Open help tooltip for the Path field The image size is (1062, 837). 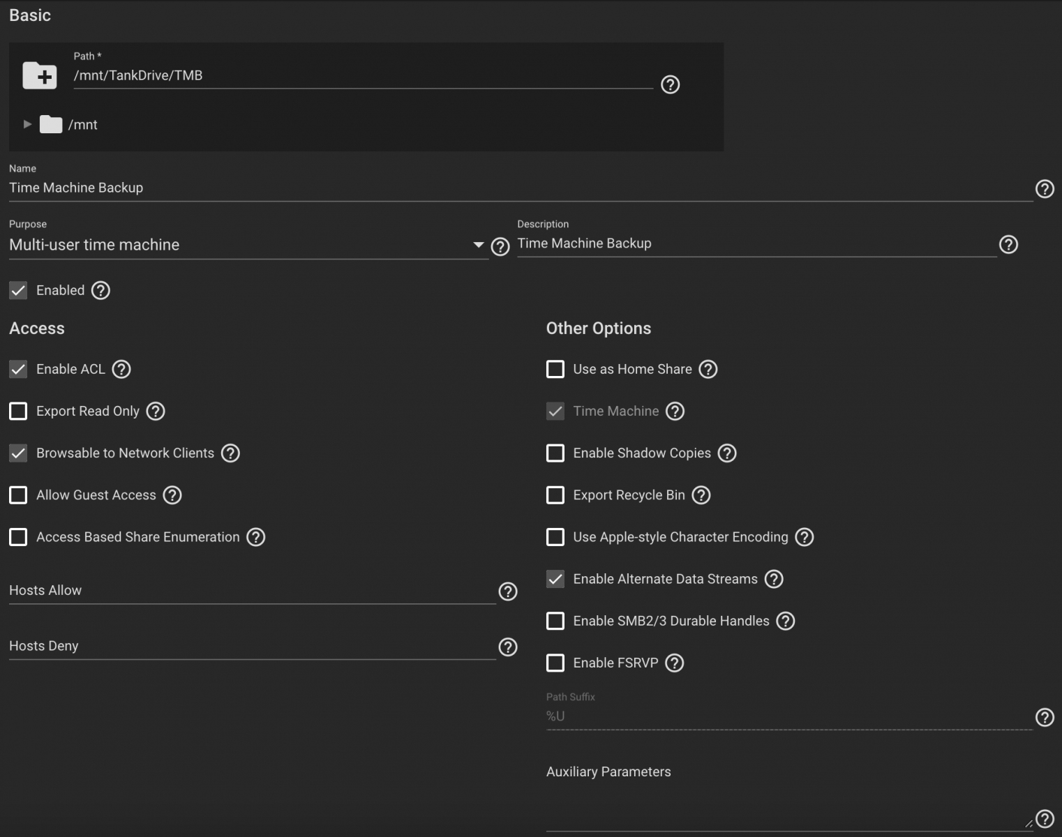(x=670, y=84)
